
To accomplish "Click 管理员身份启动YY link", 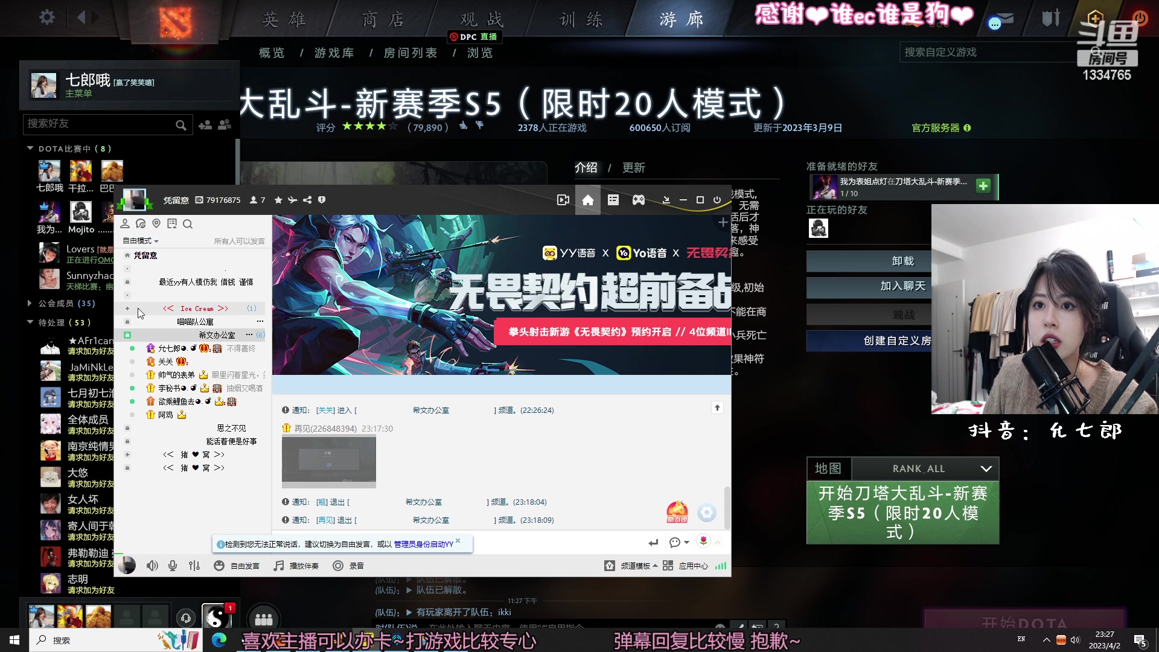I will coord(423,544).
